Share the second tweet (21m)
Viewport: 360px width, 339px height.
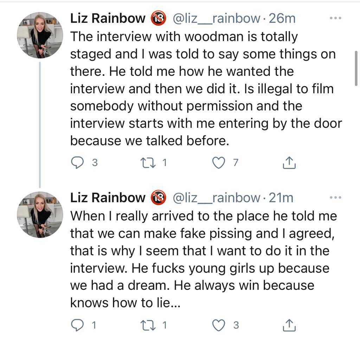click(289, 325)
